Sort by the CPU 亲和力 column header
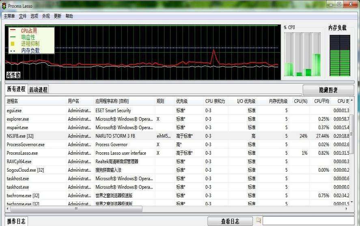The height and width of the screenshot is (226, 360). point(216,101)
